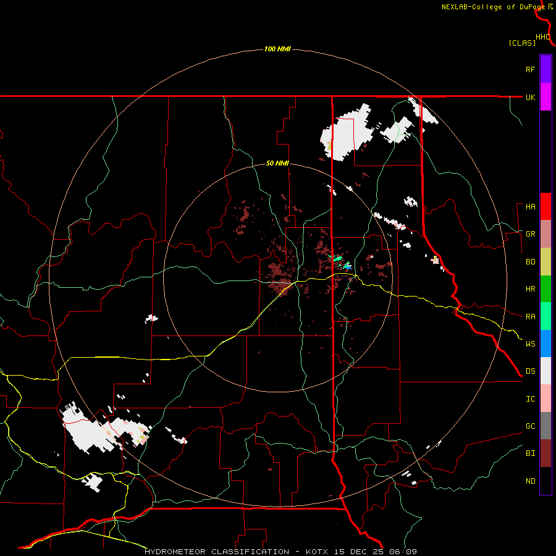The image size is (556, 556).
Task: Click the GC legend label
Action: [530, 426]
